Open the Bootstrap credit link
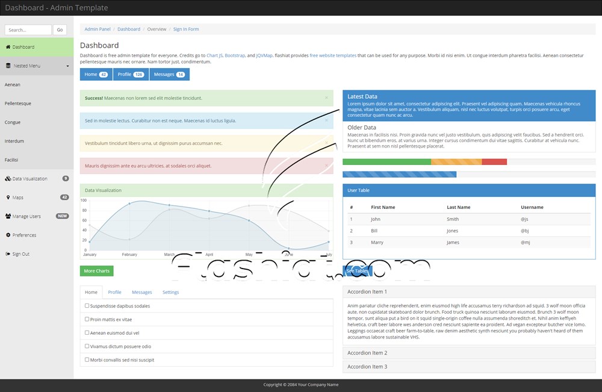The width and height of the screenshot is (602, 392). [235, 55]
